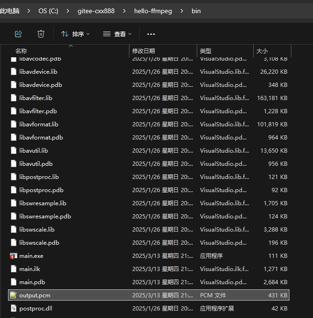
Task: Click the 26,220 KB size value
Action: pyautogui.click(x=274, y=71)
